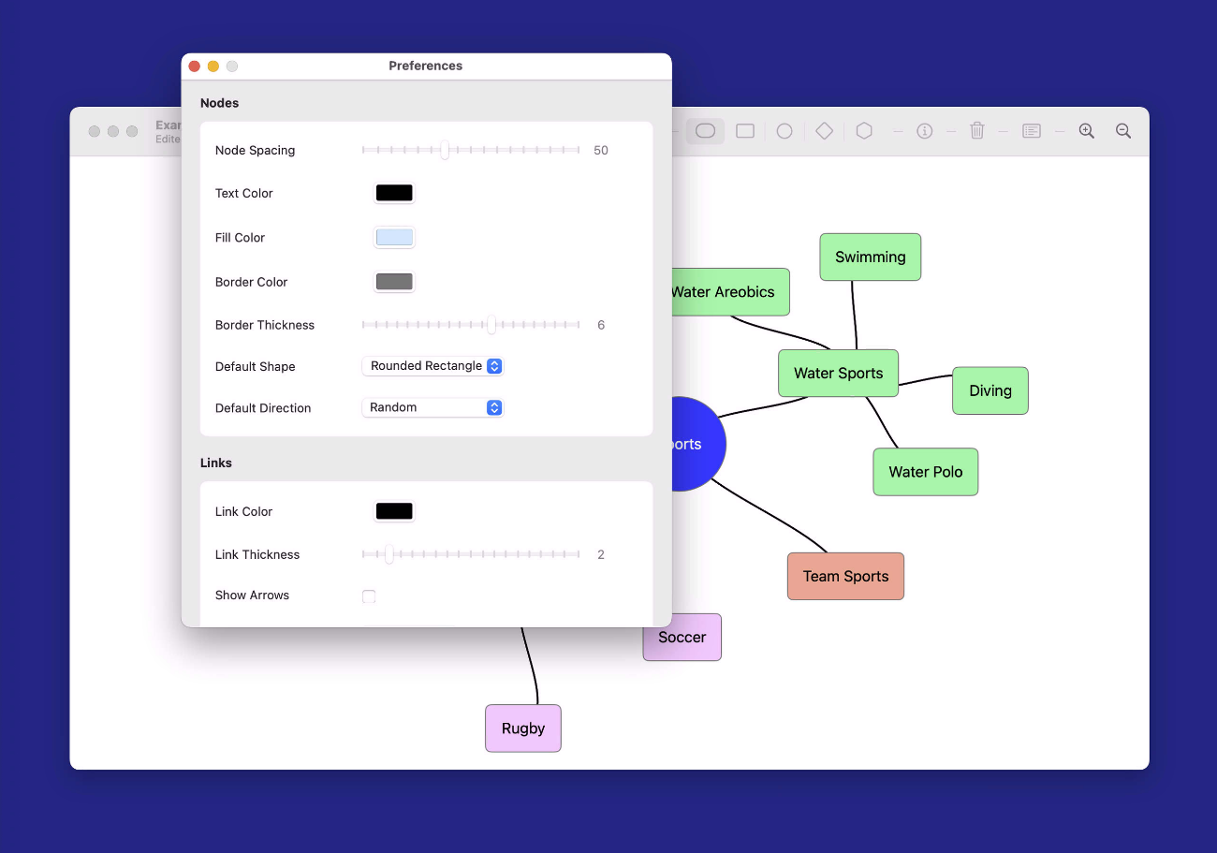
Task: Change the Border Color swatch
Action: 394,282
